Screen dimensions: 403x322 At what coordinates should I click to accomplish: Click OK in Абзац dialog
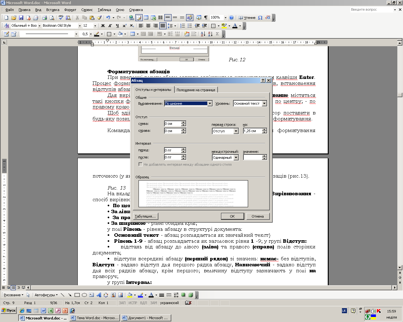232,216
